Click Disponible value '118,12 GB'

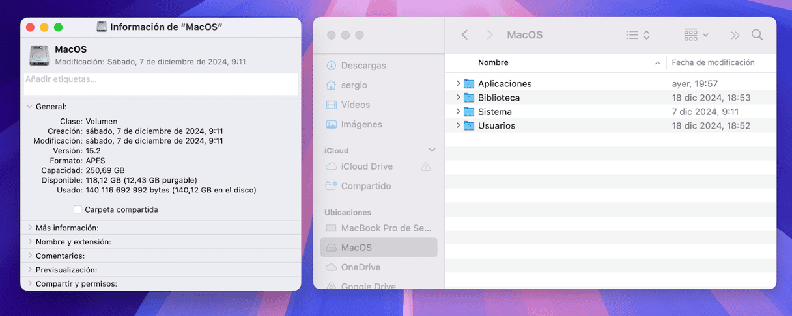point(105,179)
